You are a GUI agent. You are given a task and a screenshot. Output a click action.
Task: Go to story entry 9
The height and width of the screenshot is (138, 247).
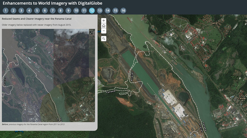pos(68,11)
